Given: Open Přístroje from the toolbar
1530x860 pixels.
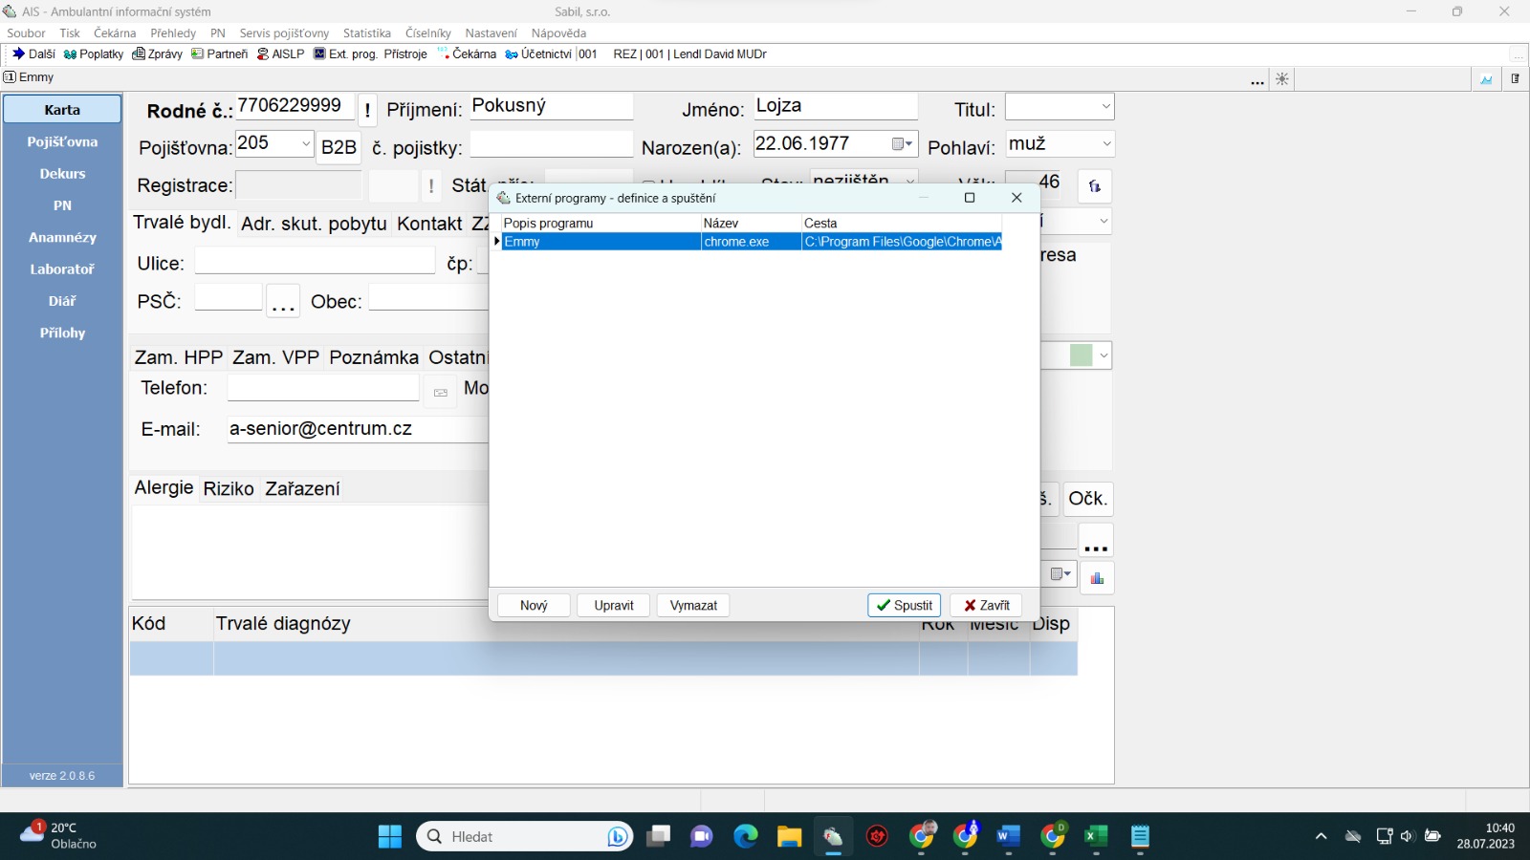Looking at the screenshot, I should tap(405, 54).
